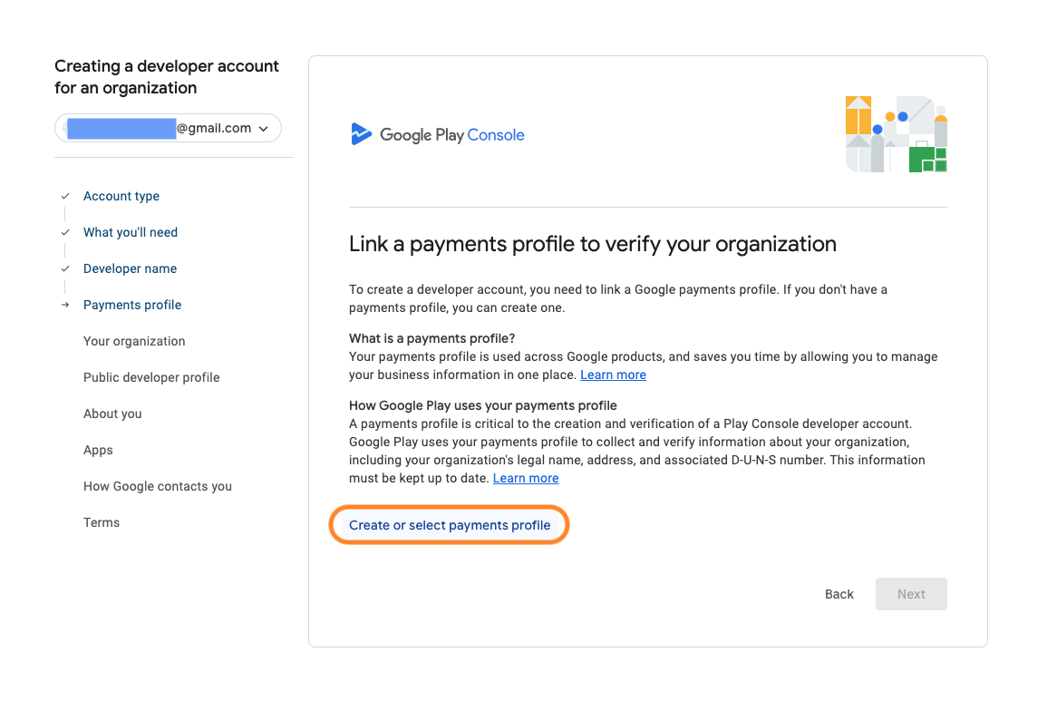Click the 'Creating a developer account for an organization' title
The height and width of the screenshot is (711, 1057).
[167, 77]
